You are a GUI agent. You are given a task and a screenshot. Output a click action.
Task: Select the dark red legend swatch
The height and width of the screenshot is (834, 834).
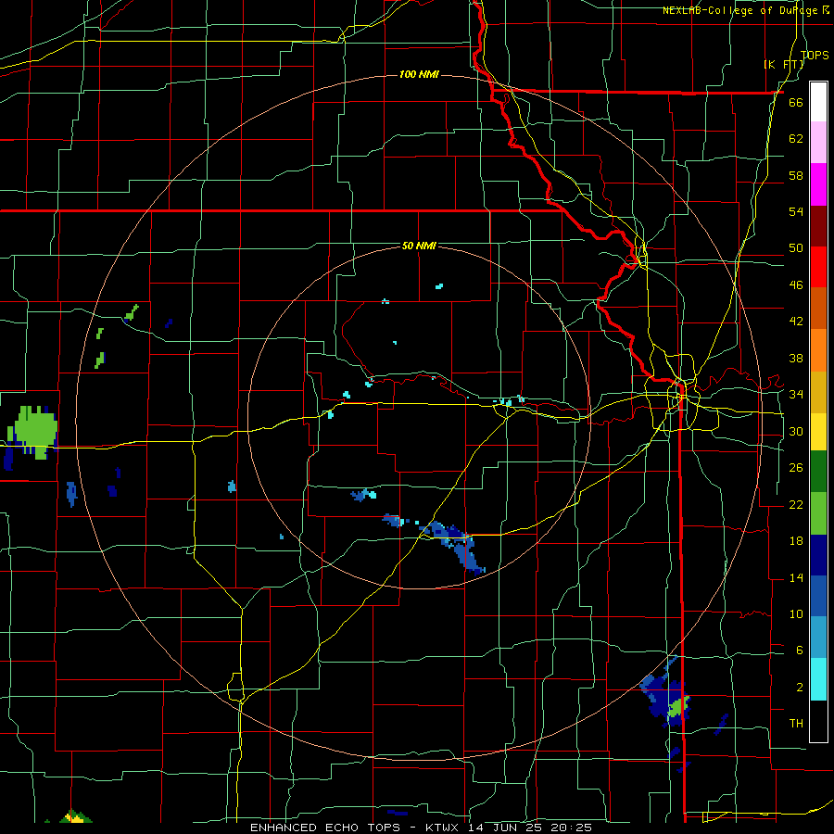tap(818, 226)
